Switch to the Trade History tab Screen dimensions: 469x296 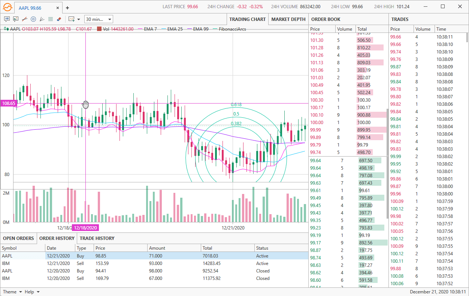[97, 238]
